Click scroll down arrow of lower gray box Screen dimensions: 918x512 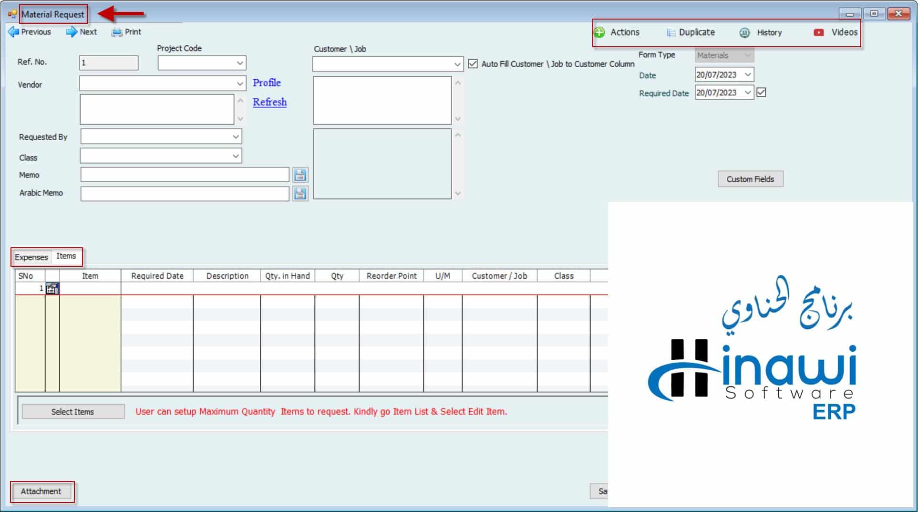[x=458, y=193]
